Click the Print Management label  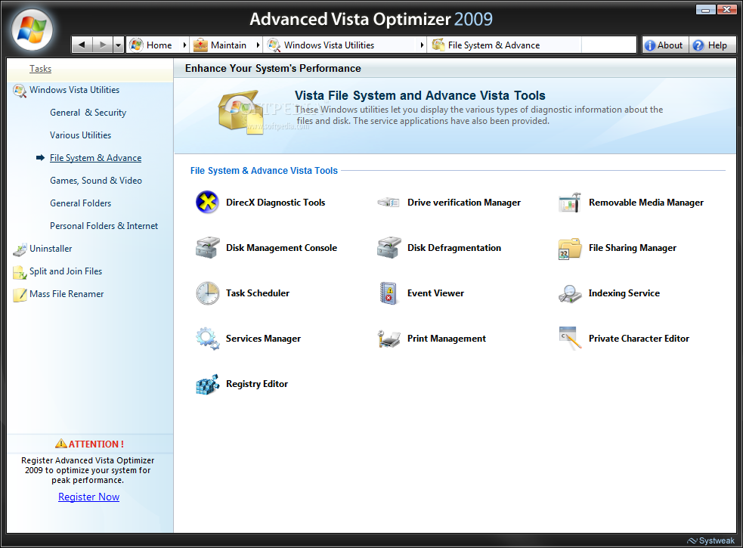point(447,339)
